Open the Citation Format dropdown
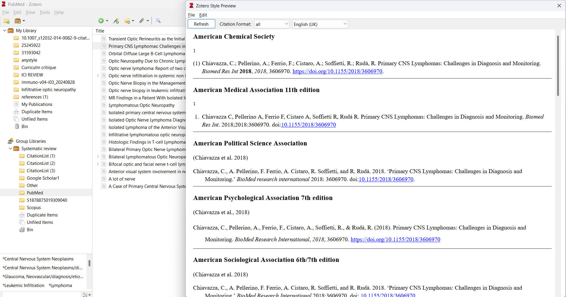Image resolution: width=566 pixels, height=297 pixels. point(272,24)
